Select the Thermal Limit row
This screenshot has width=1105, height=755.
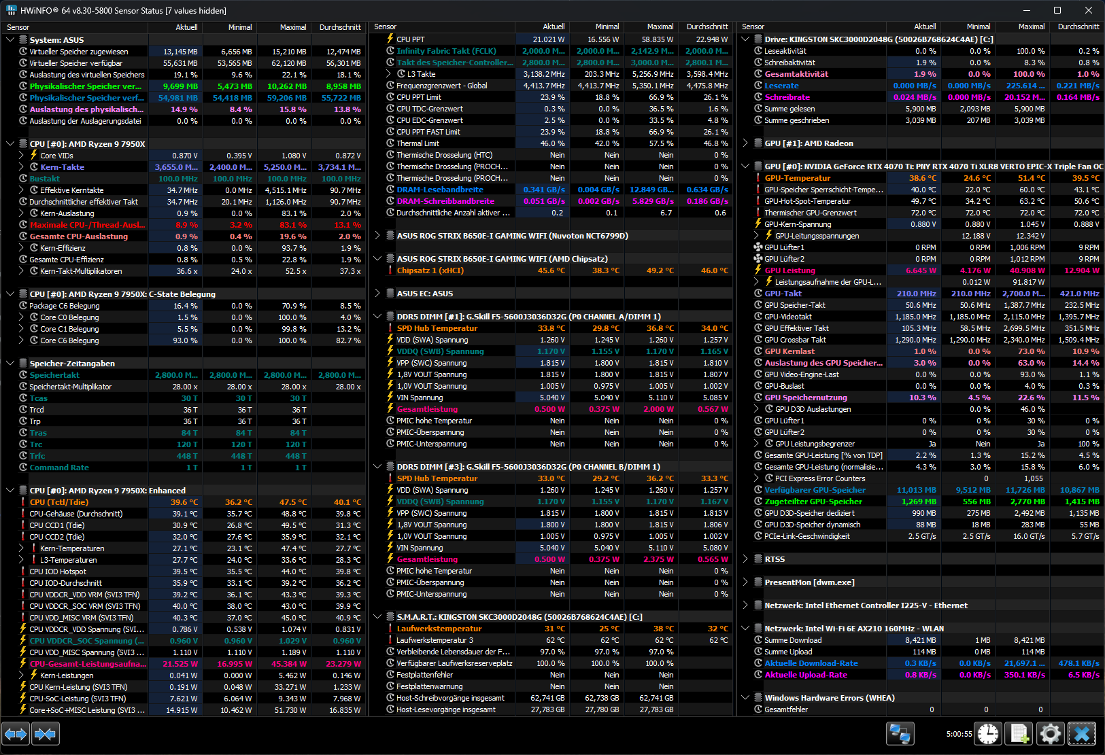551,143
